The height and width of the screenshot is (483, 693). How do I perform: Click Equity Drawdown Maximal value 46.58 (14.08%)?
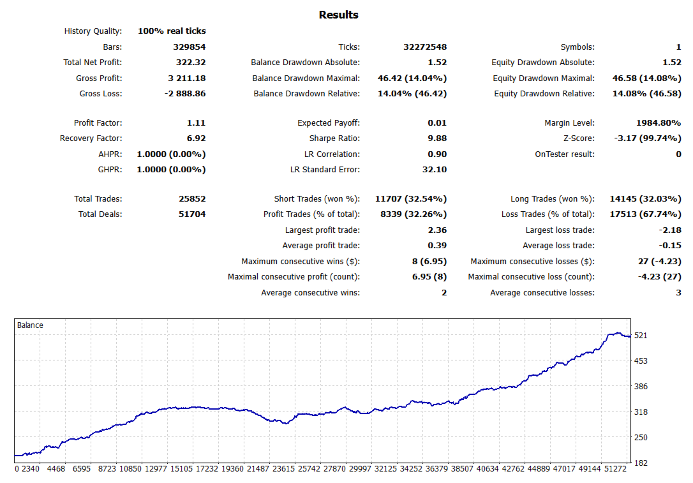pyautogui.click(x=646, y=78)
